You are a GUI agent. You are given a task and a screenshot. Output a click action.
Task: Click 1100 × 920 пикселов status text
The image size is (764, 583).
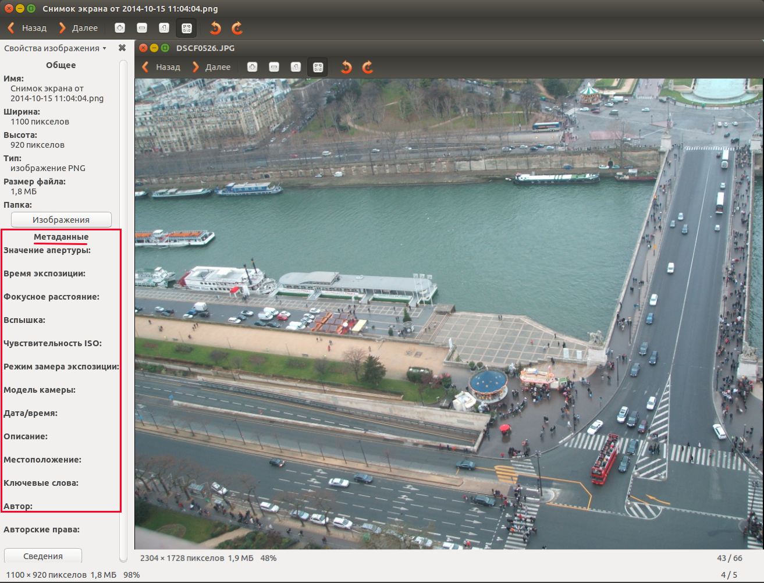point(47,575)
